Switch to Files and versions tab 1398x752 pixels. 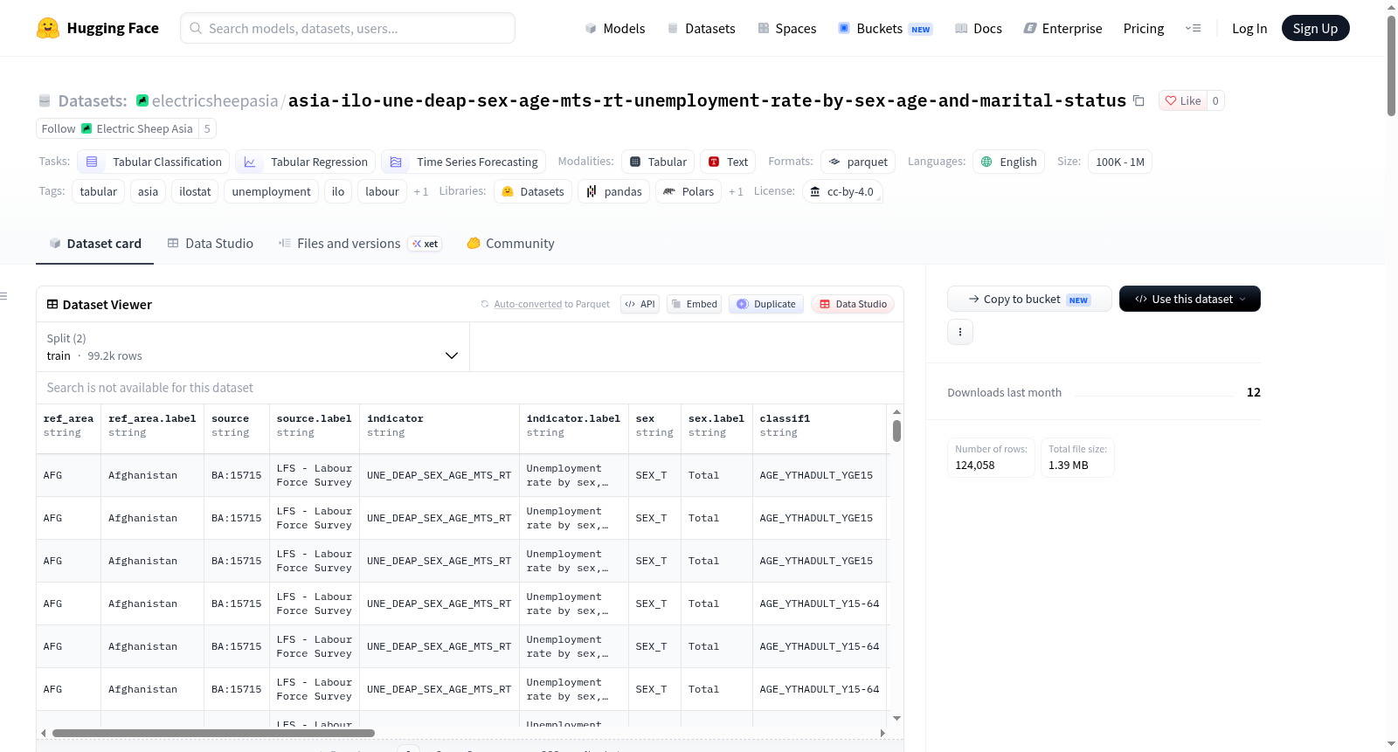360,244
